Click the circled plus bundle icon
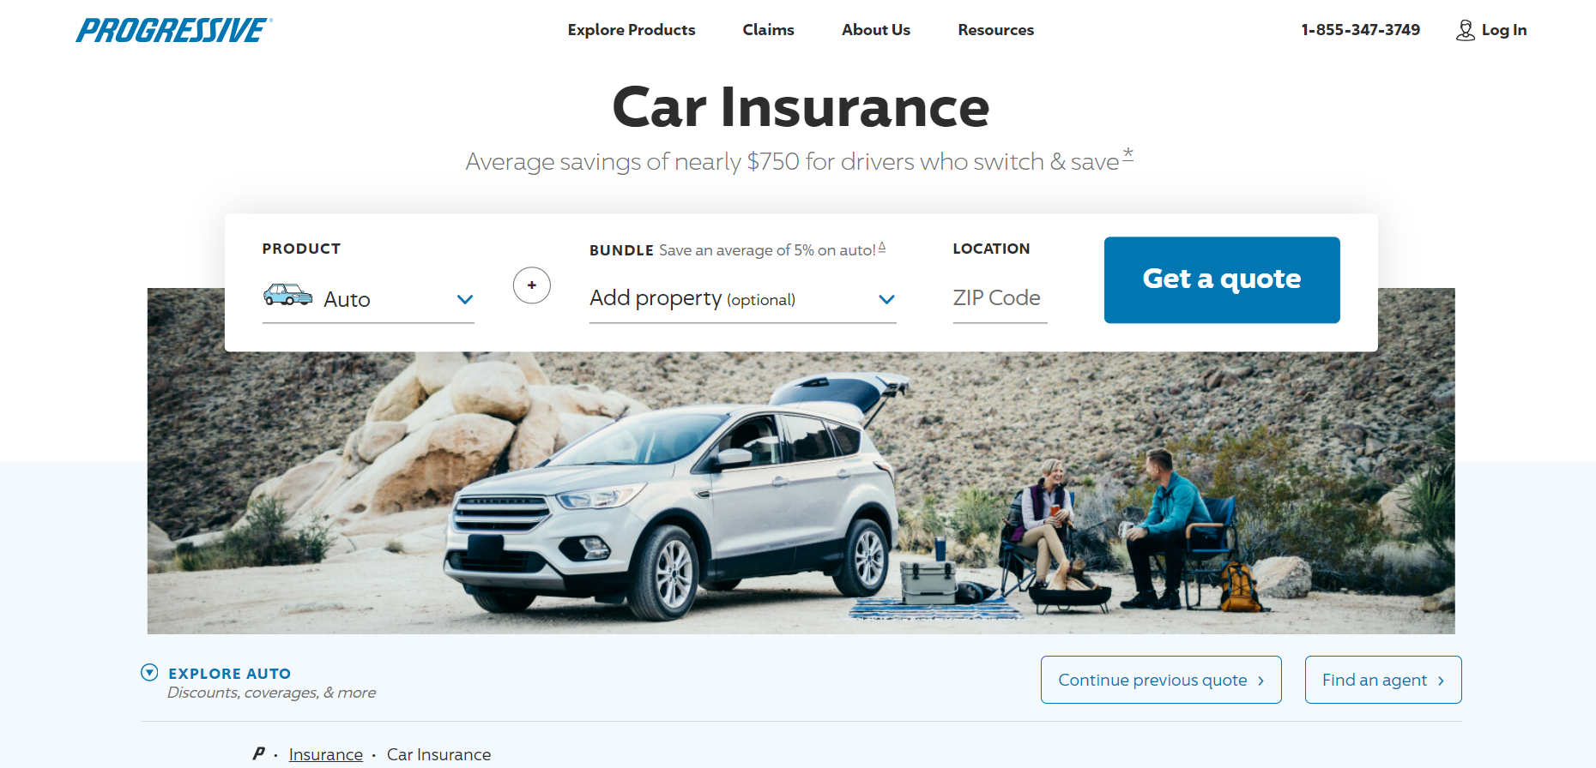The width and height of the screenshot is (1596, 768). point(532,285)
